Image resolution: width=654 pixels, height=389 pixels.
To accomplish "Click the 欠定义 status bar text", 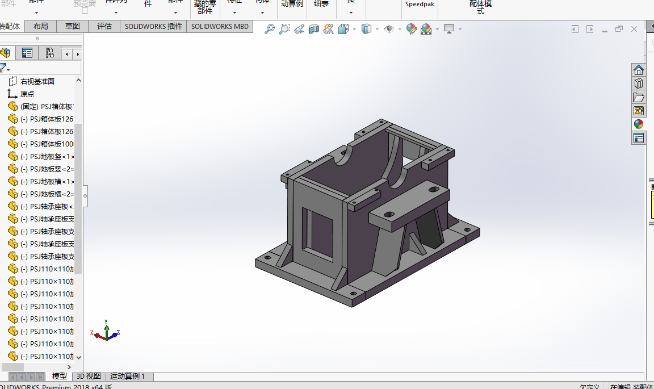I will tap(589, 386).
